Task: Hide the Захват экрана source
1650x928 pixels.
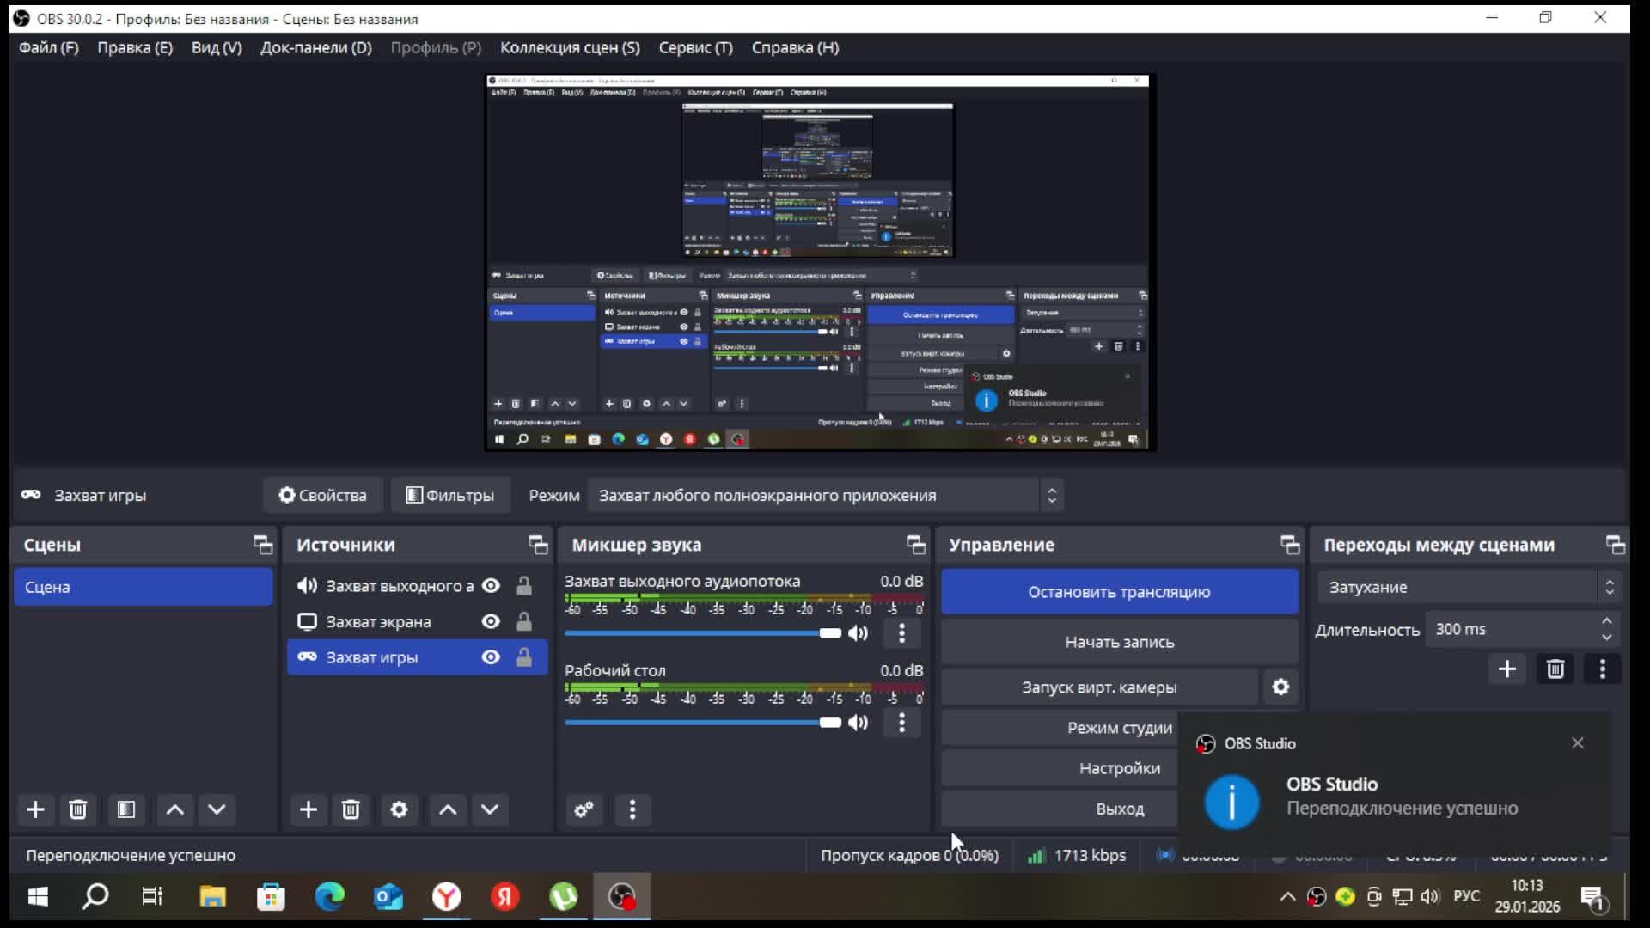Action: (491, 621)
